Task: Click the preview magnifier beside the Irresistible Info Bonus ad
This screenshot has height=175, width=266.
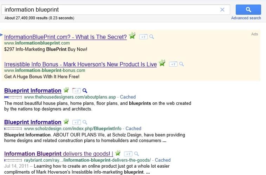Action: click(x=182, y=64)
